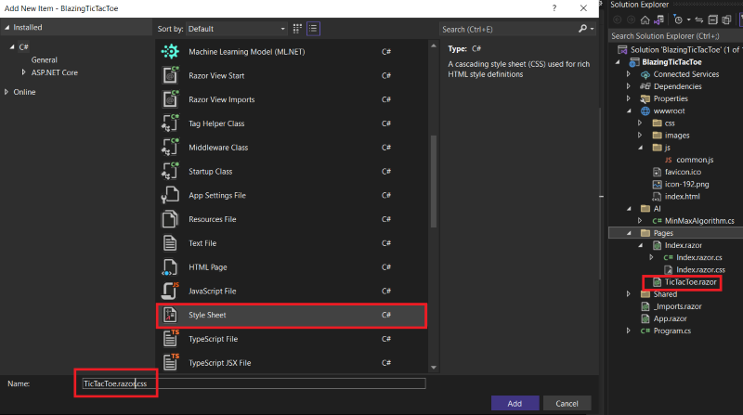The height and width of the screenshot is (415, 743).
Task: Select Machine Learning Model (ML.NET) template
Action: click(x=292, y=52)
